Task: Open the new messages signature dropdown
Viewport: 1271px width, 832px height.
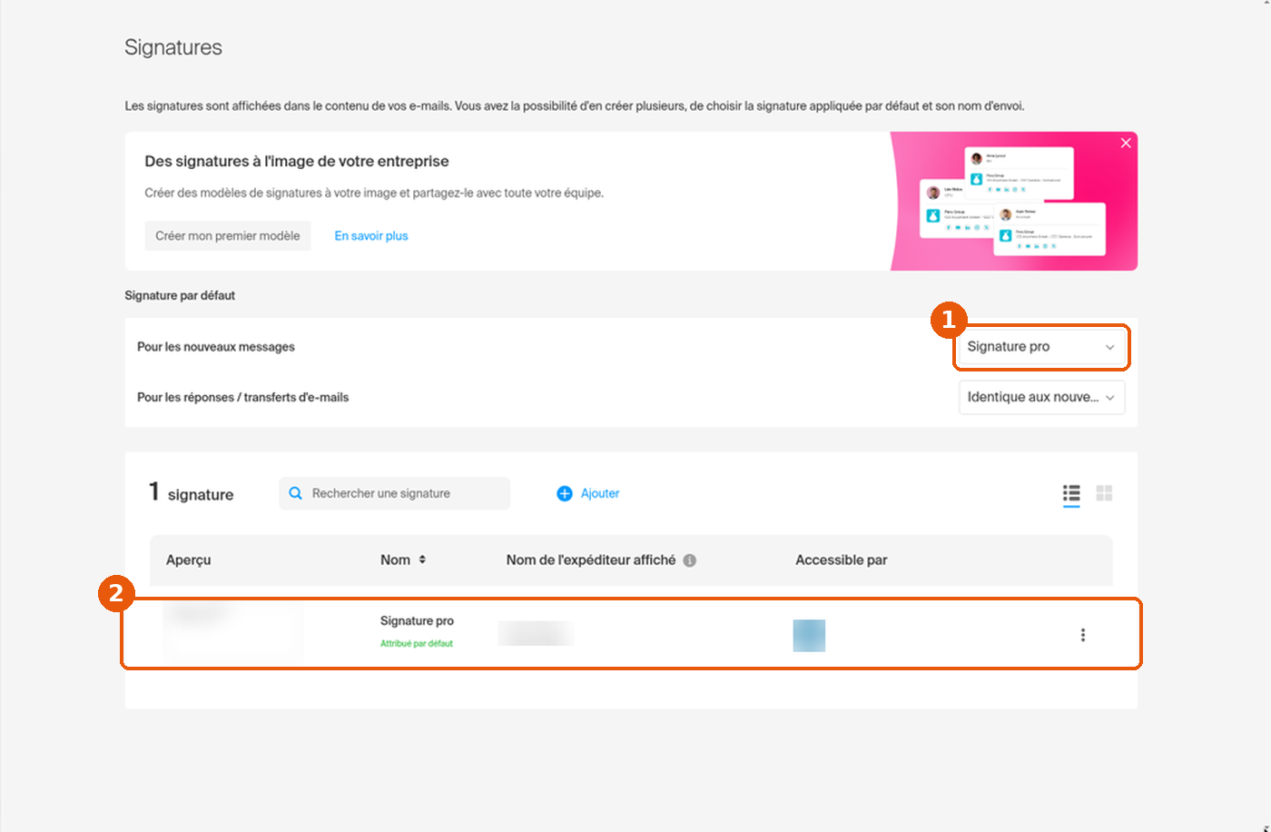Action: coord(1041,347)
